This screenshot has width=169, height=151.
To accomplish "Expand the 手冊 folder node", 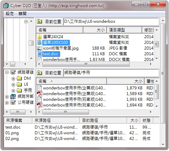I will coord(13,91).
